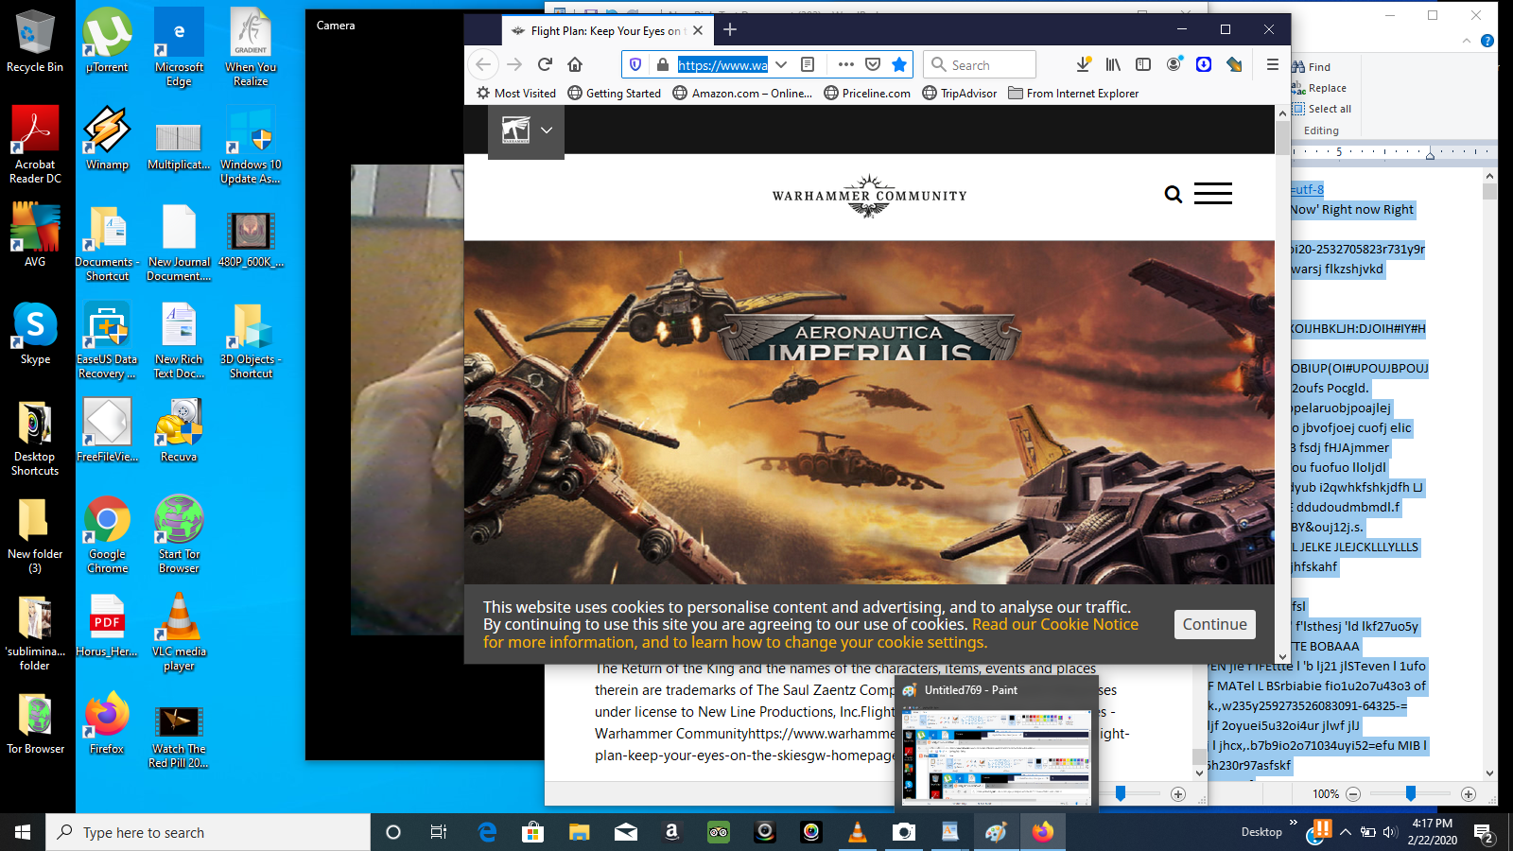Open a new Firefox tab
The width and height of the screenshot is (1513, 851).
(x=730, y=30)
